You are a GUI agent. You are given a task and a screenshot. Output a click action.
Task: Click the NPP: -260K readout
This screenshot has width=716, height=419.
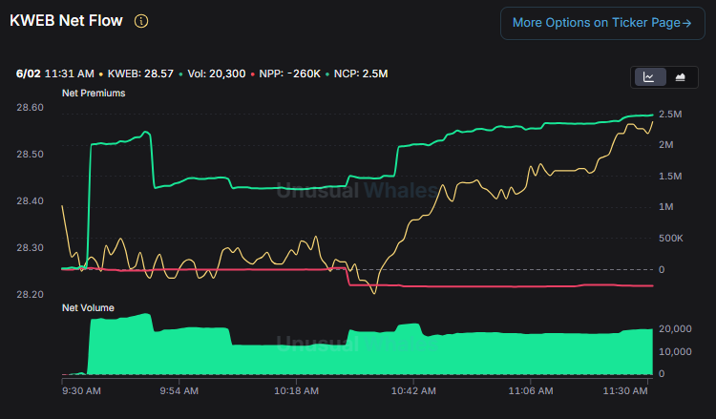tap(290, 73)
